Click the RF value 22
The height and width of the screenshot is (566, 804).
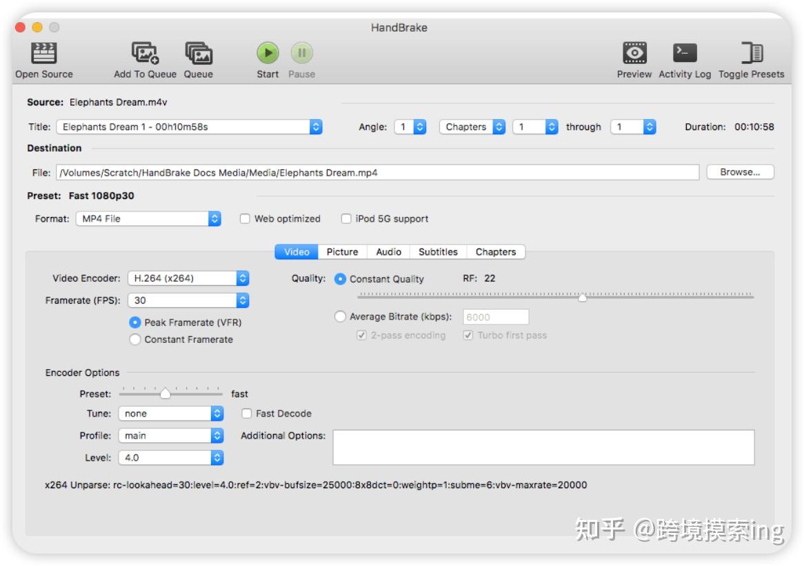pyautogui.click(x=490, y=278)
